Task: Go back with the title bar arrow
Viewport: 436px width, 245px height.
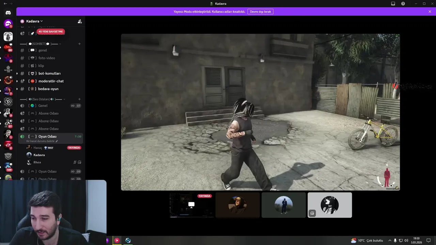Action: coord(5,3)
